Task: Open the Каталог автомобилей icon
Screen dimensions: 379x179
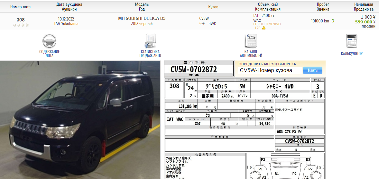Action: pyautogui.click(x=251, y=41)
